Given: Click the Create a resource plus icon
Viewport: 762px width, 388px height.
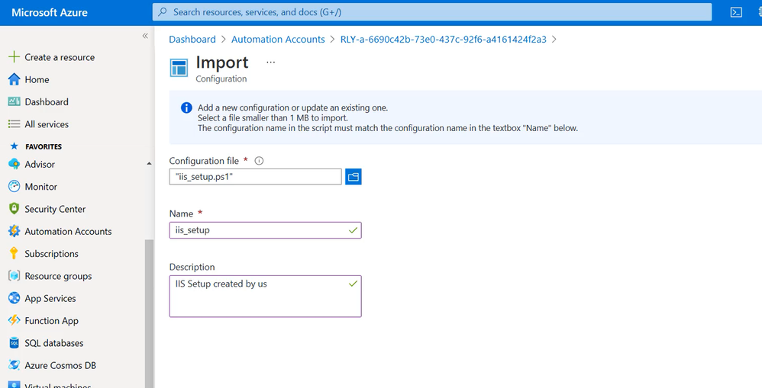Looking at the screenshot, I should coord(14,56).
